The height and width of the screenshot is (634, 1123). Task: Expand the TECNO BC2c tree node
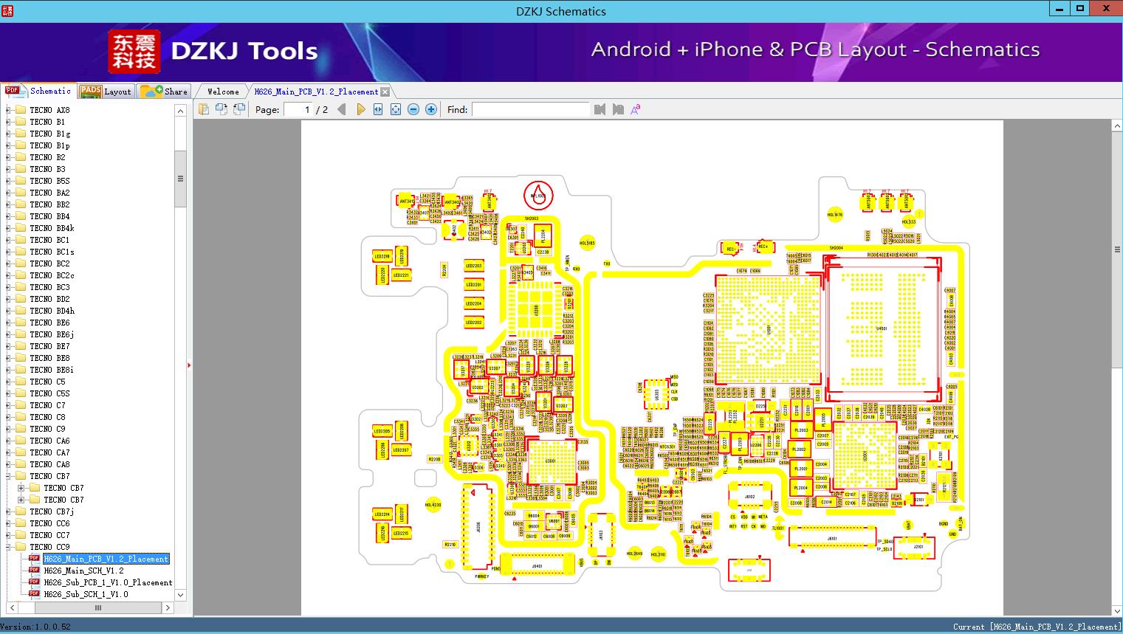pos(8,275)
